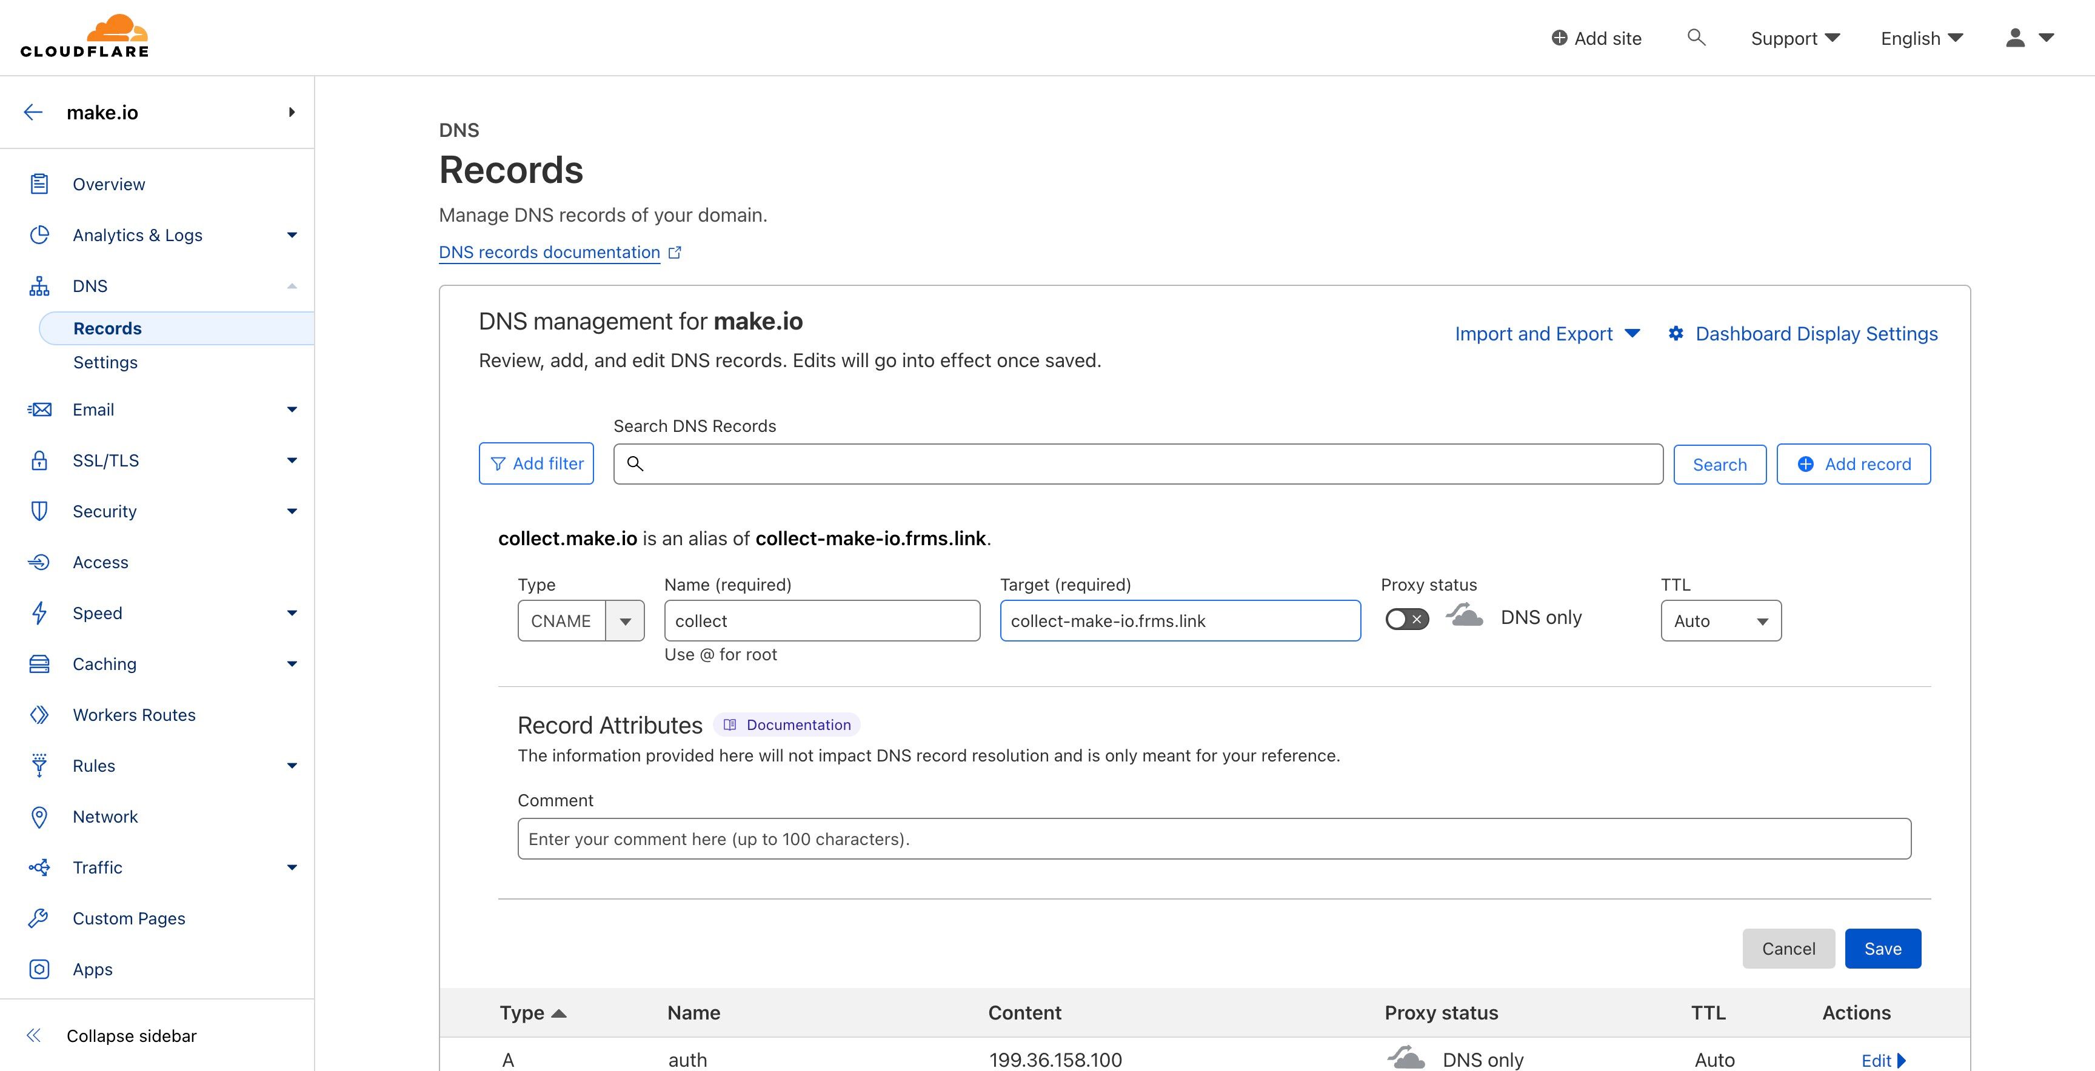Image resolution: width=2095 pixels, height=1071 pixels.
Task: Click the Security shield icon
Action: [x=39, y=511]
